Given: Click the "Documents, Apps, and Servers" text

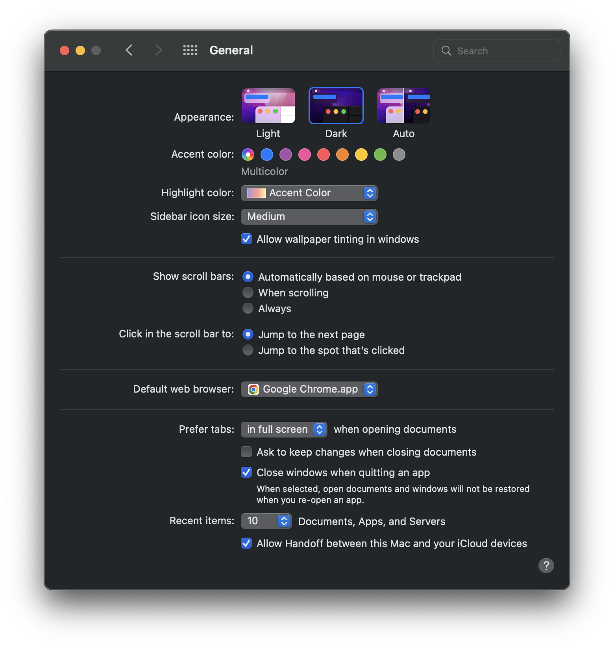Looking at the screenshot, I should [372, 521].
